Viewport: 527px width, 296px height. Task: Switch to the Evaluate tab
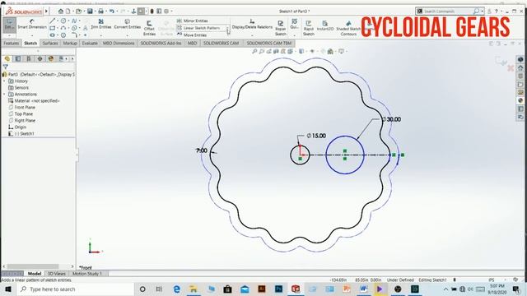pyautogui.click(x=90, y=44)
